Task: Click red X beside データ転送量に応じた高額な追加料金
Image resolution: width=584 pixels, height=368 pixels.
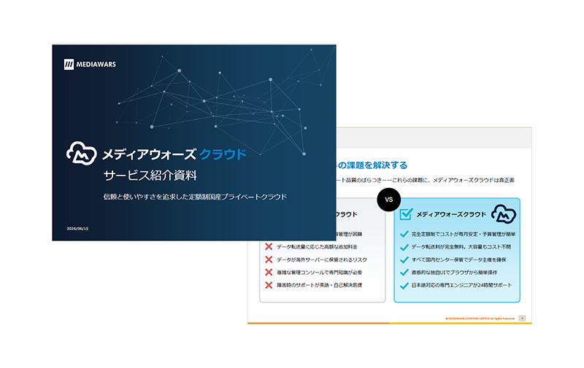Action: pyautogui.click(x=269, y=246)
